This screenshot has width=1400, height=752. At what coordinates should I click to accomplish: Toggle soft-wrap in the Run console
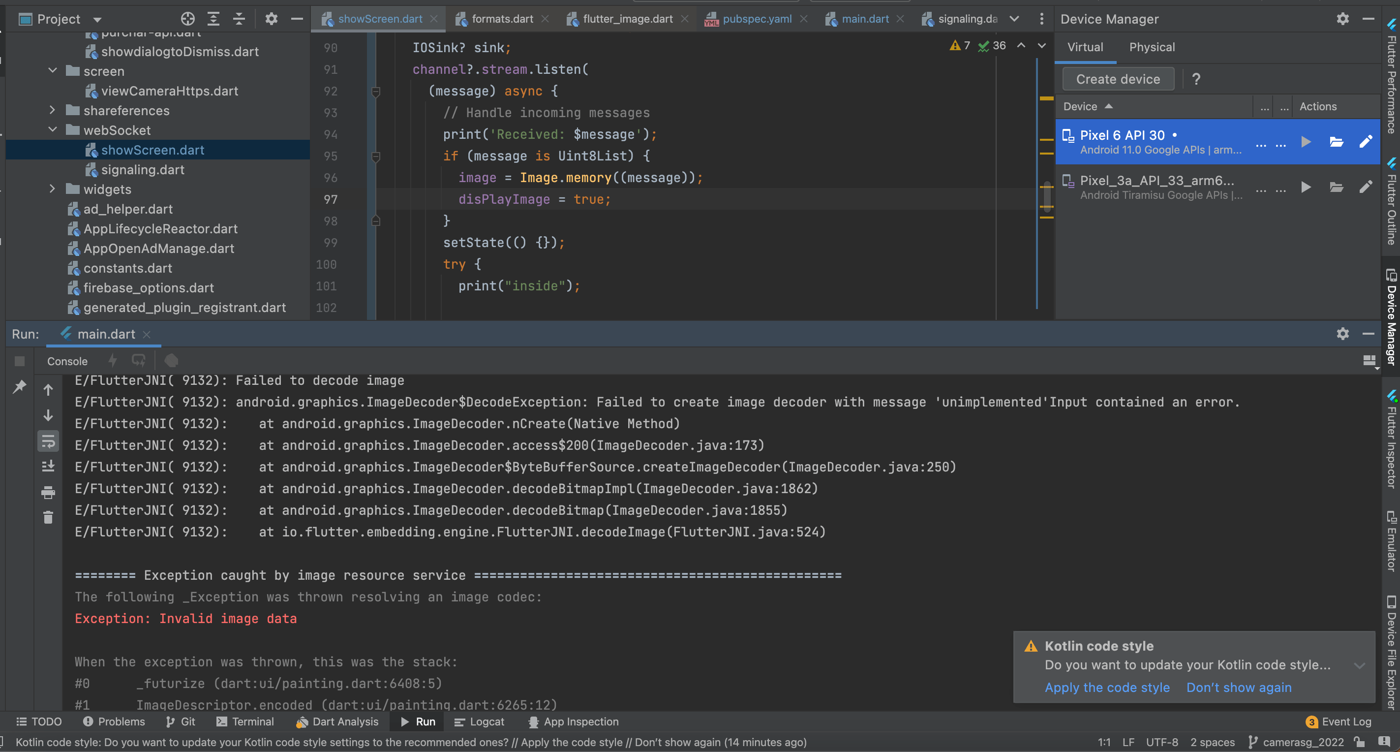(48, 441)
